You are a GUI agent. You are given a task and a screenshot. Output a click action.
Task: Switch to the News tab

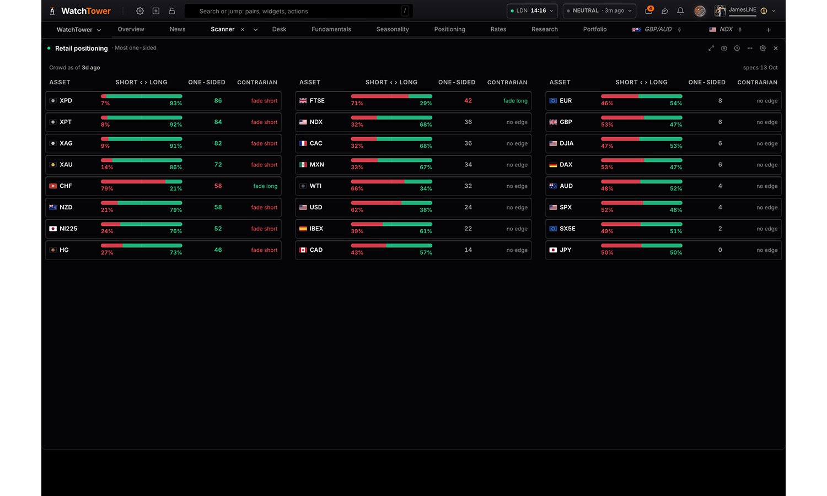click(178, 29)
